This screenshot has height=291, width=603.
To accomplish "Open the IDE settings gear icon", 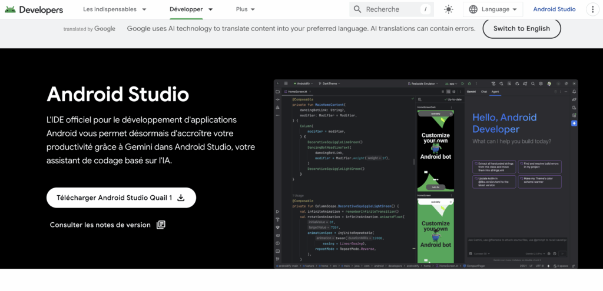I will (x=541, y=83).
